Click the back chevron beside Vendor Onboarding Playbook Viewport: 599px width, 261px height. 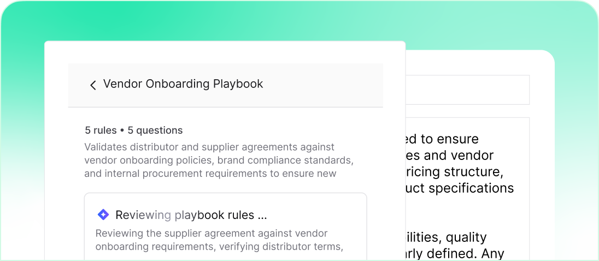[x=93, y=85]
